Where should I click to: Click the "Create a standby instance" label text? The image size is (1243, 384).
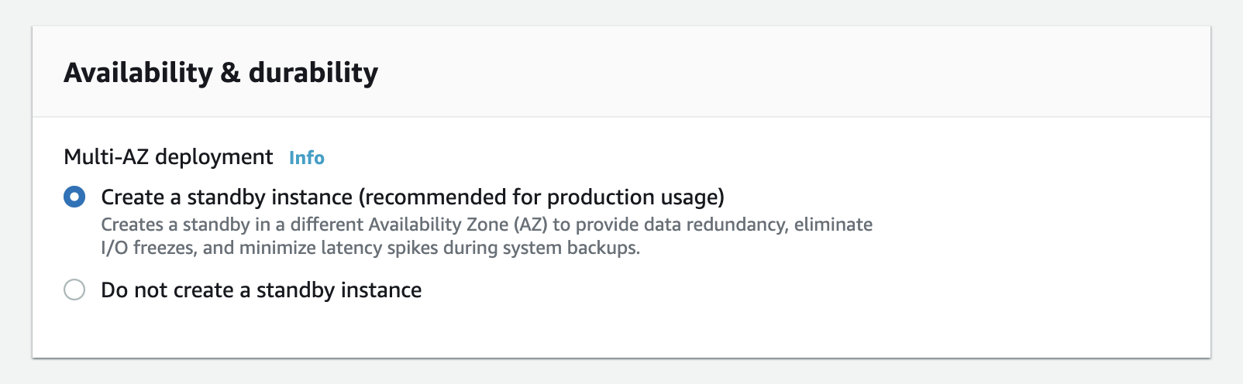226,197
